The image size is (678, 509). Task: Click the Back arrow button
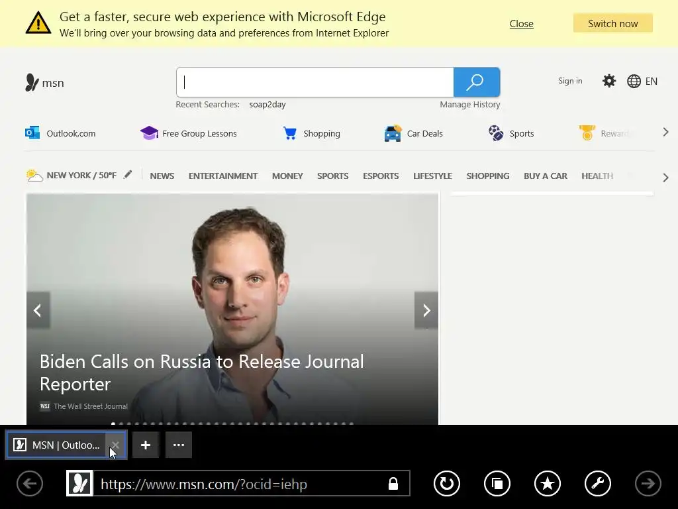pos(30,483)
